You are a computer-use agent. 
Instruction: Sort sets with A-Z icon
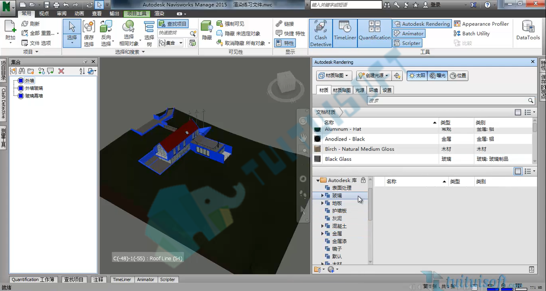click(82, 71)
